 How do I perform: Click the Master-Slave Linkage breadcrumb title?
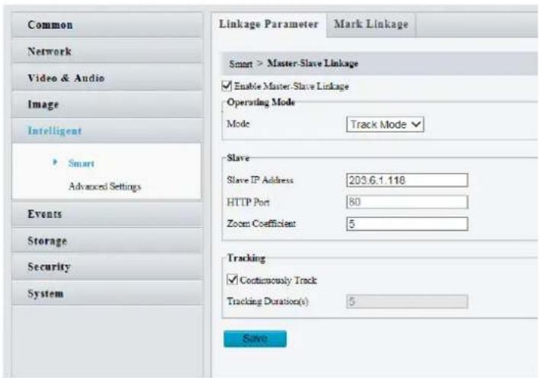pyautogui.click(x=313, y=63)
